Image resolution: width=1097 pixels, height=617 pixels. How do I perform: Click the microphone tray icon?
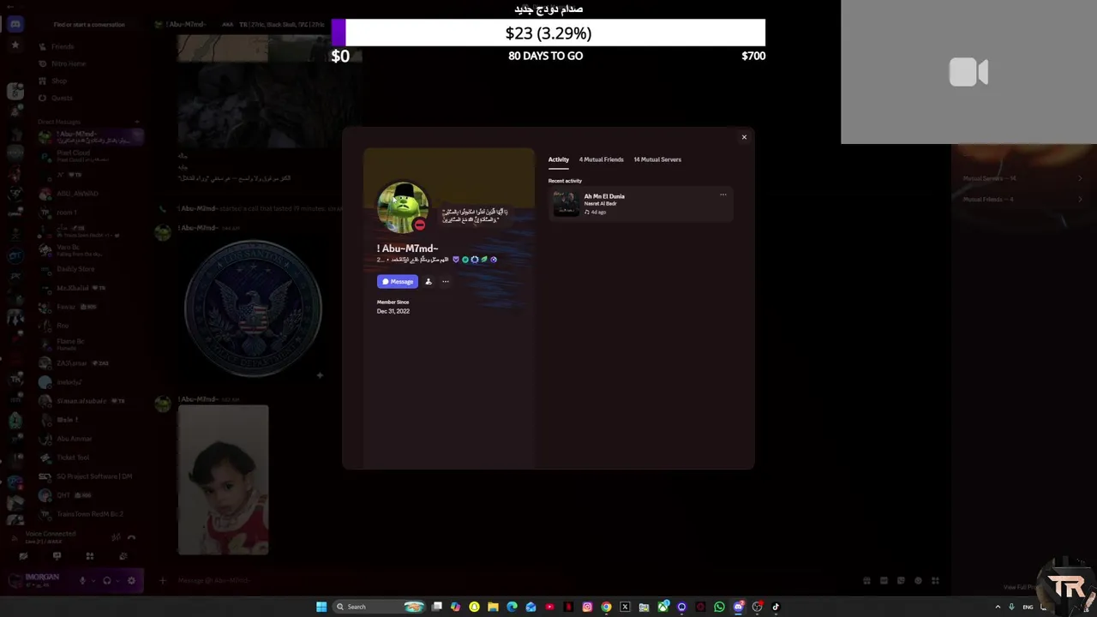pyautogui.click(x=1011, y=607)
